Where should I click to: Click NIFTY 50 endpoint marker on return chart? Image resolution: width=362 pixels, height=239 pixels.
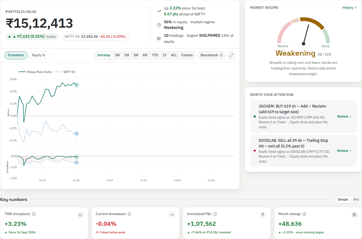(77, 134)
